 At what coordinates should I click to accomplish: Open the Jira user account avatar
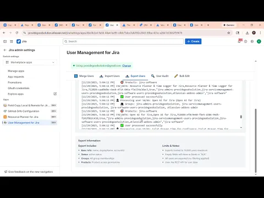coord(259,41)
